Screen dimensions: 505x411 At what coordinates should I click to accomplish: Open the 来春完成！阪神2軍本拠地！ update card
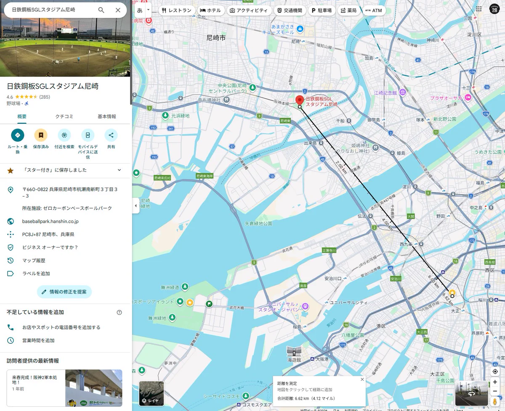(x=64, y=388)
